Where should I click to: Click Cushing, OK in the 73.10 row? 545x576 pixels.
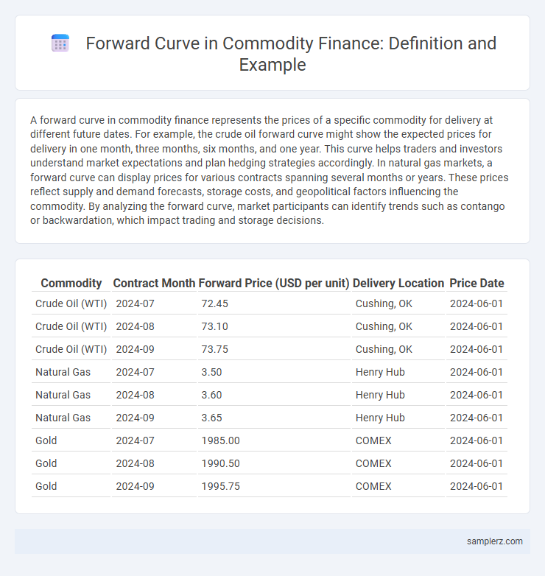pyautogui.click(x=384, y=326)
